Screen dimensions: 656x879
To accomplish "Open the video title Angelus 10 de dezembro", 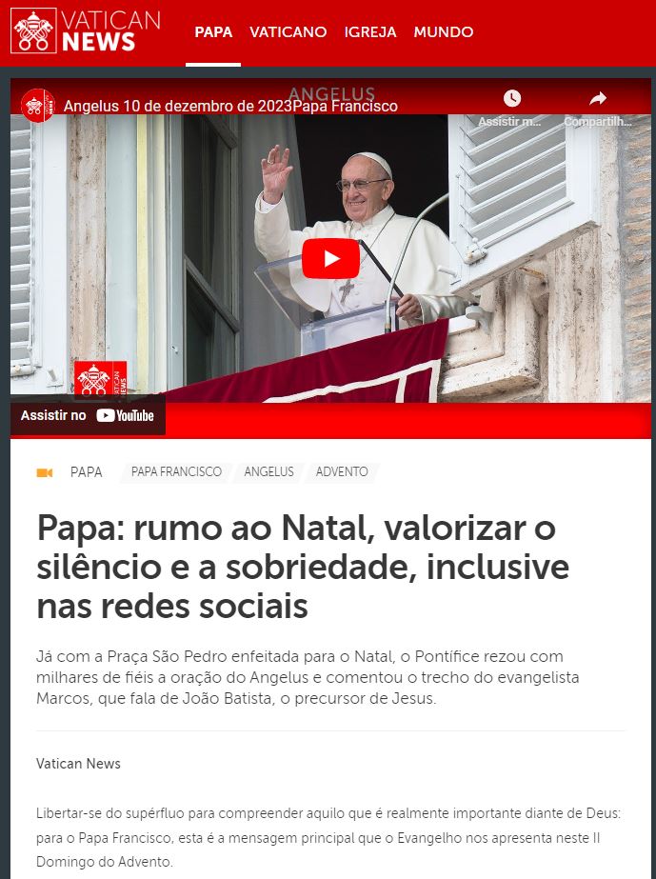I will (x=230, y=106).
